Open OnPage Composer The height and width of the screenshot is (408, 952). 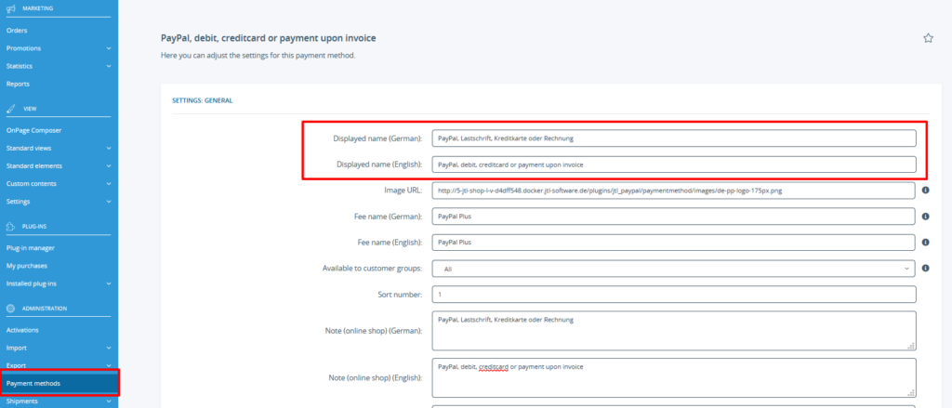point(33,130)
